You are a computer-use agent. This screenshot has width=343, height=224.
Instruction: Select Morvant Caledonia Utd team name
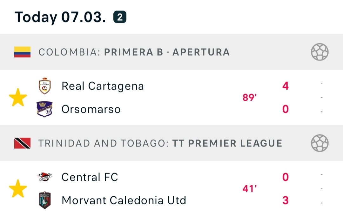124,200
